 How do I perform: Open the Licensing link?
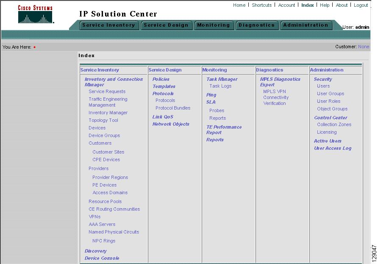(x=327, y=132)
